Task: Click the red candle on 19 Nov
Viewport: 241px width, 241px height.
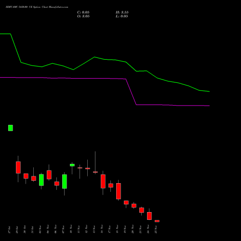Action: click(126, 202)
